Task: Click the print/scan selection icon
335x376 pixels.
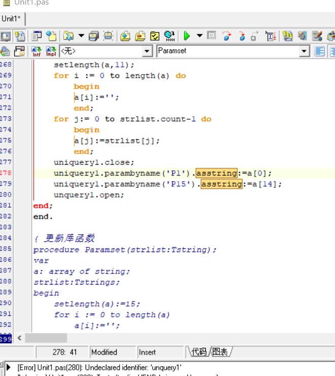Action: 108,36
